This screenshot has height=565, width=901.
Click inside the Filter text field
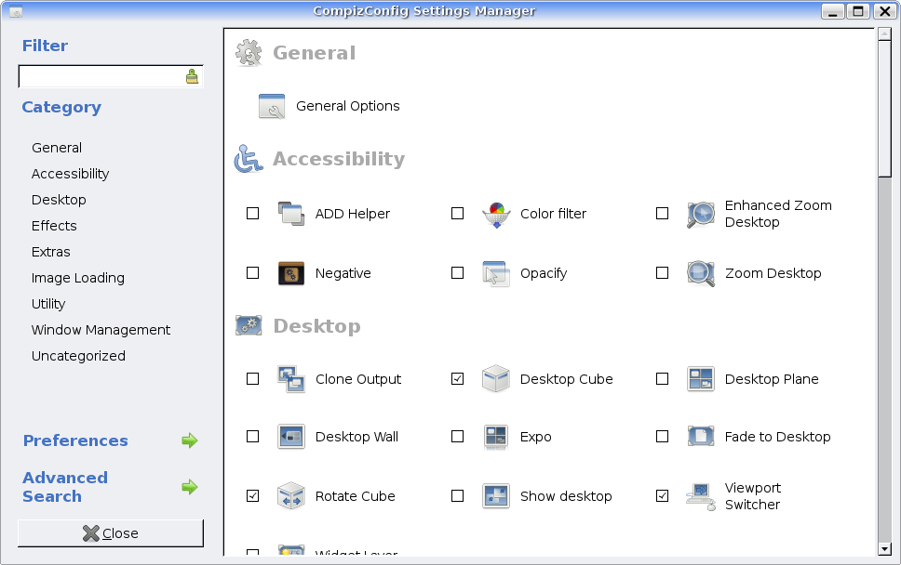tap(98, 76)
